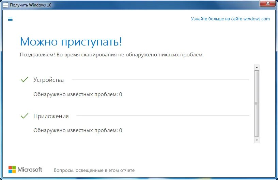
Task: Open the hamburger menu icon
Action: tap(10, 19)
